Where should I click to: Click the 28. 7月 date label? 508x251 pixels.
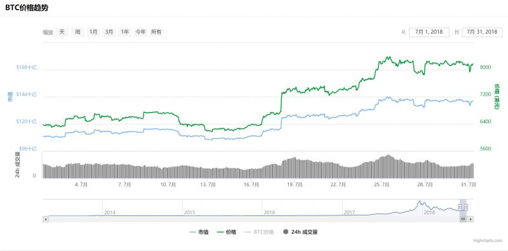coord(425,184)
